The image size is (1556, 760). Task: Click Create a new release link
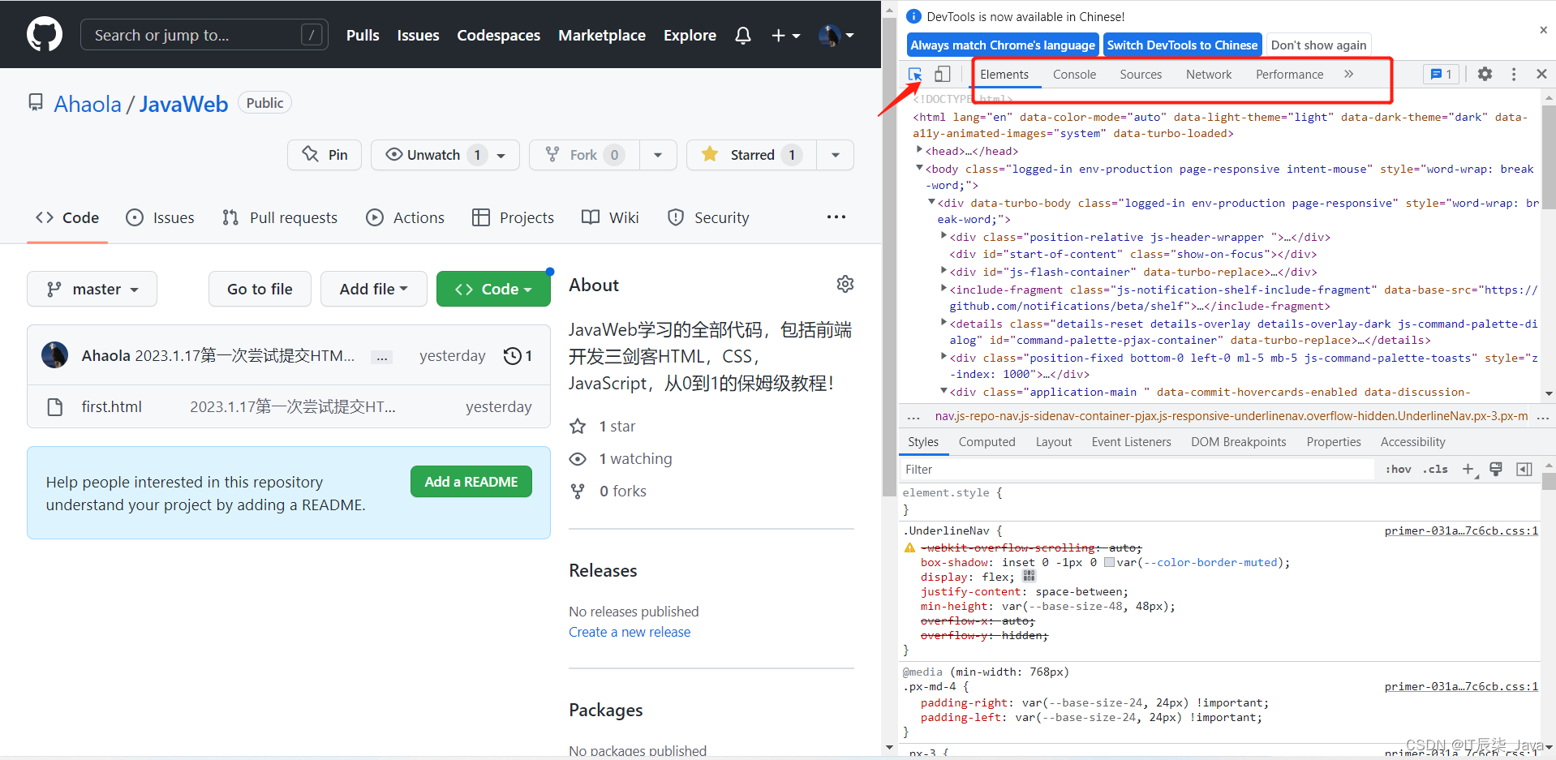pos(630,632)
